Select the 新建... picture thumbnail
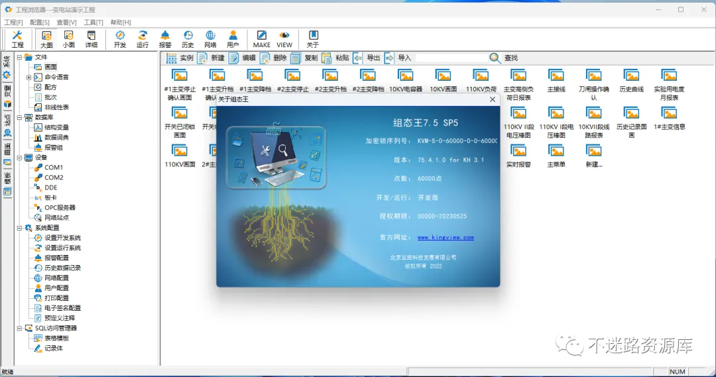The height and width of the screenshot is (377, 716). (593, 156)
